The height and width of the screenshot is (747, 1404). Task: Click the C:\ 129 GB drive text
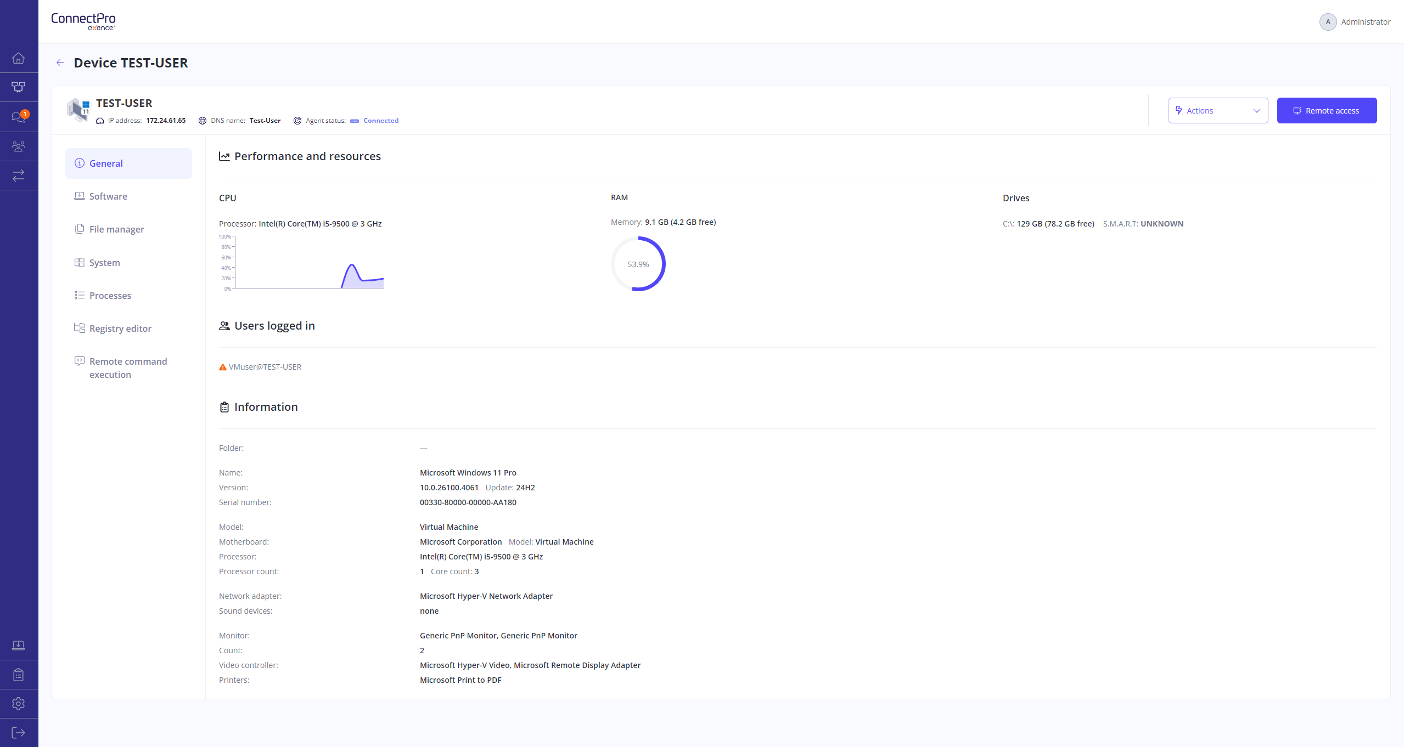[1048, 224]
